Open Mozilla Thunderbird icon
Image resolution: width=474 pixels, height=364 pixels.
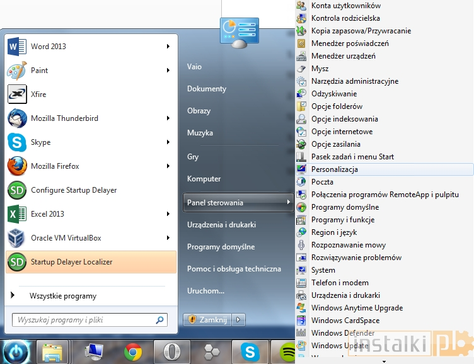16,118
